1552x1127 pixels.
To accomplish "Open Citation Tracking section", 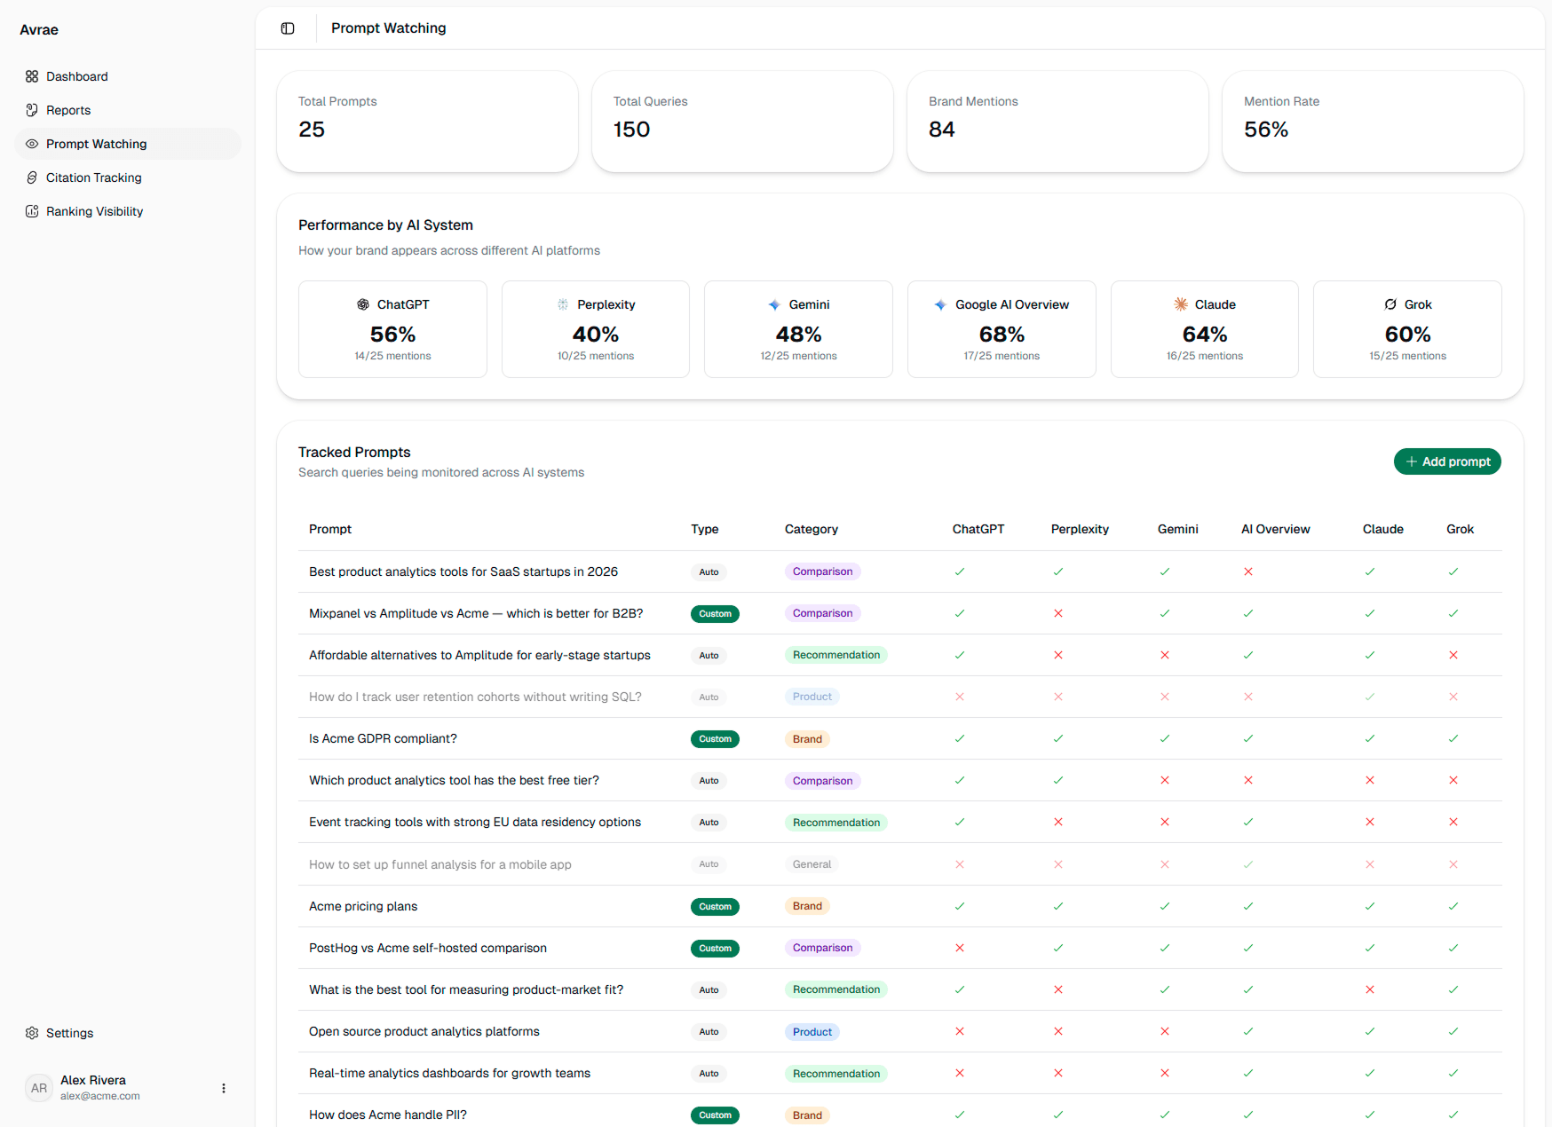I will 128,177.
